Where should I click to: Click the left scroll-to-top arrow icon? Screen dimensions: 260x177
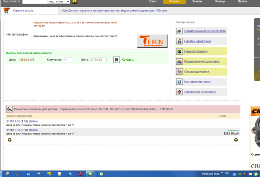point(10,140)
